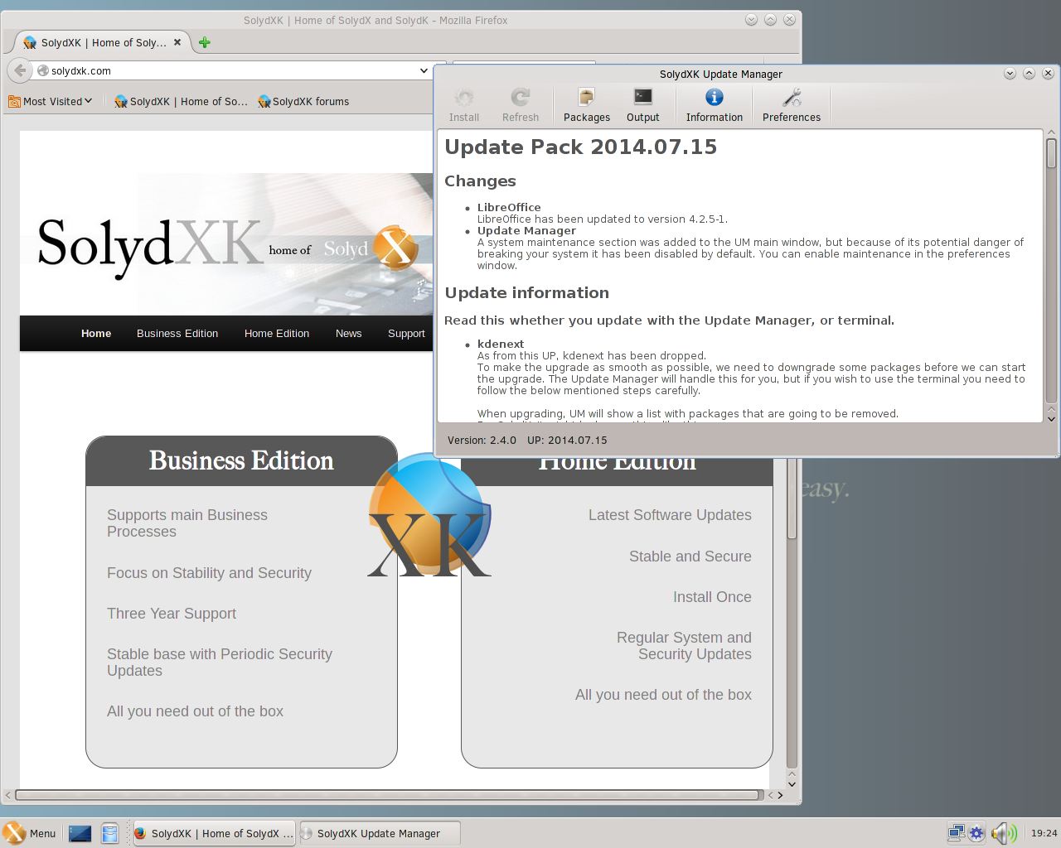Viewport: 1061px width, 848px height.
Task: Open News in the site navigation
Action: (349, 334)
